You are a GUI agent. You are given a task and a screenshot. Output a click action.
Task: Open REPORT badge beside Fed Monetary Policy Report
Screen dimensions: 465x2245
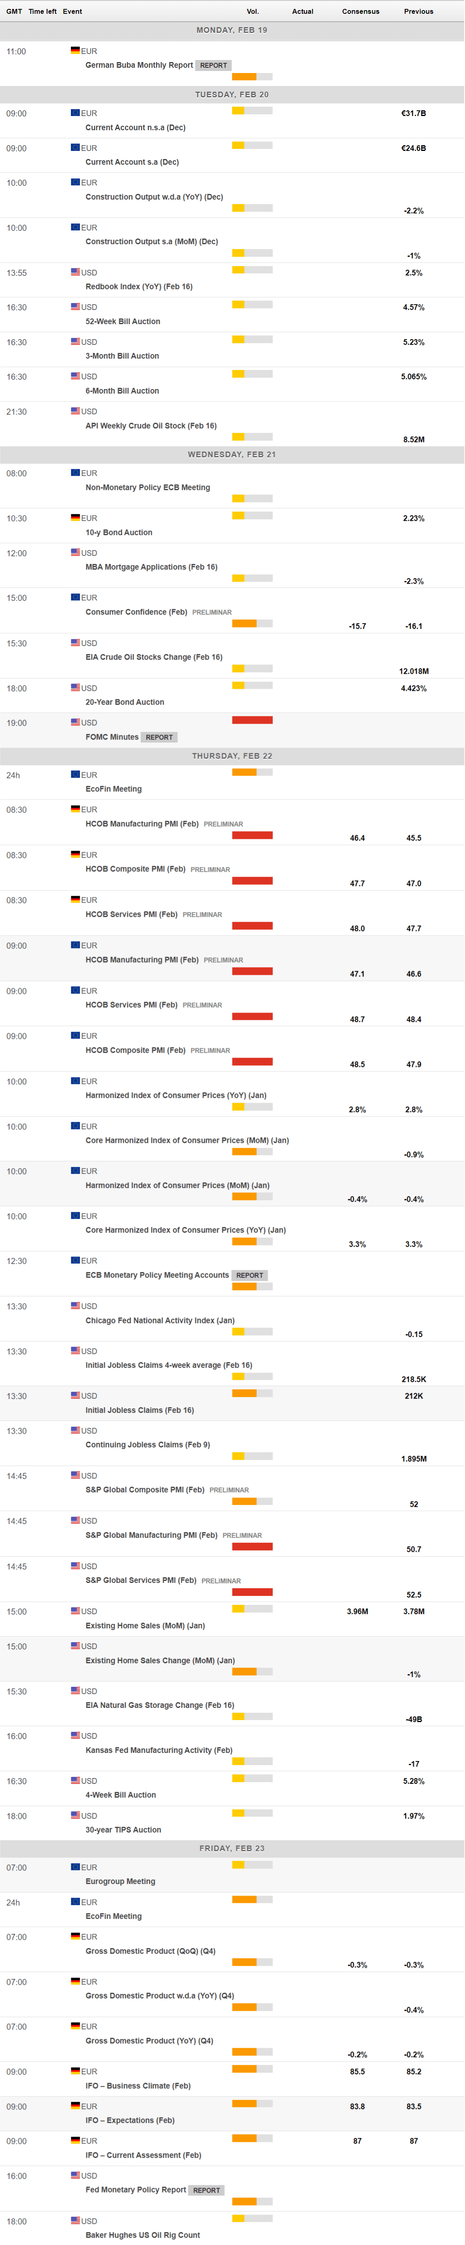point(207,2190)
